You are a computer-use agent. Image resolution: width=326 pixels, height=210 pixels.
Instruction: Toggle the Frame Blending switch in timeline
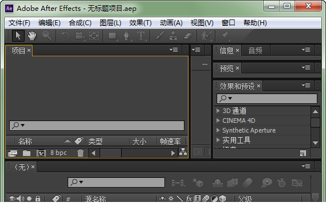point(233,182)
